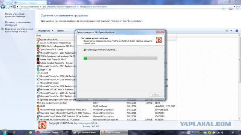The height and width of the screenshot is (135, 241).
Task: Select the Microsoft Office 2013 icon
Action: pyautogui.click(x=38, y=109)
